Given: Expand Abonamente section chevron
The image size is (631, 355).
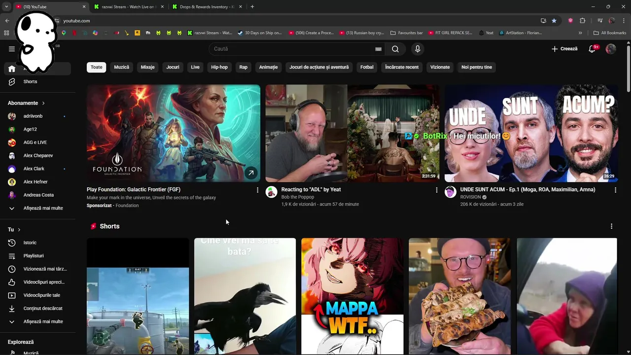Looking at the screenshot, I should point(43,103).
